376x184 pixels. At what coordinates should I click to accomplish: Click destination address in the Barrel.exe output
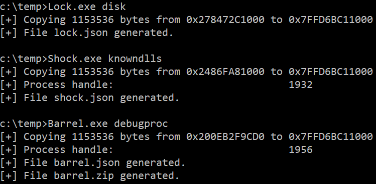click(331, 136)
